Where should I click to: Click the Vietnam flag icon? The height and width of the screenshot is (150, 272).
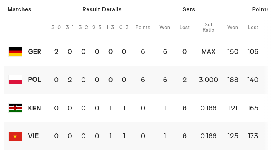(15, 136)
